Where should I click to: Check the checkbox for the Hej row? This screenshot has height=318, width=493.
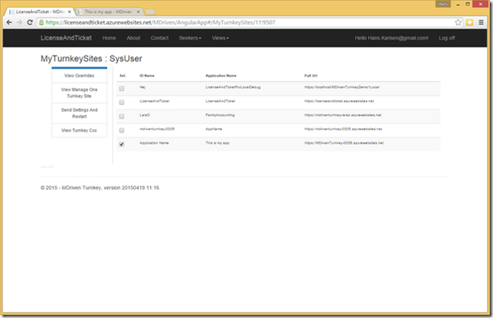(x=122, y=89)
